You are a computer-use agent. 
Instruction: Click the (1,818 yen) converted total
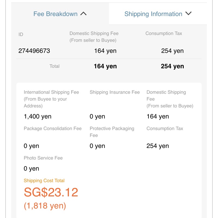tap(45, 206)
